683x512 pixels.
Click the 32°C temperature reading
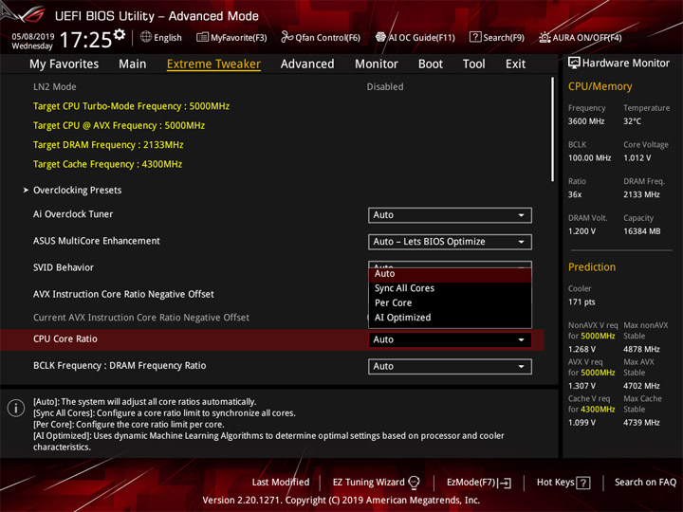(632, 121)
